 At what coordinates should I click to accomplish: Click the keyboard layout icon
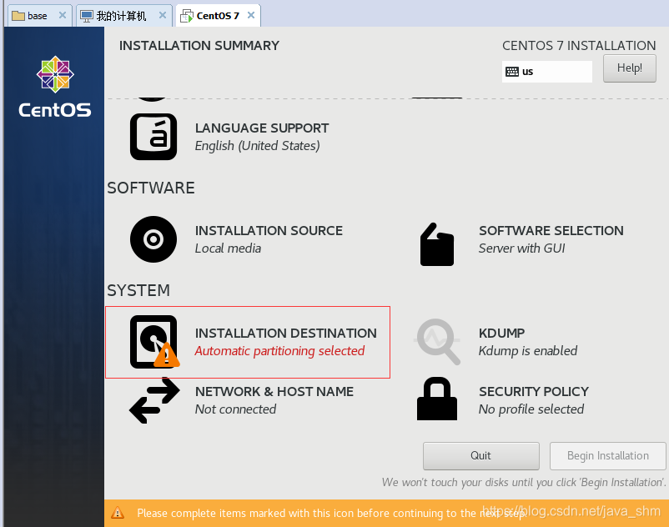tap(512, 72)
